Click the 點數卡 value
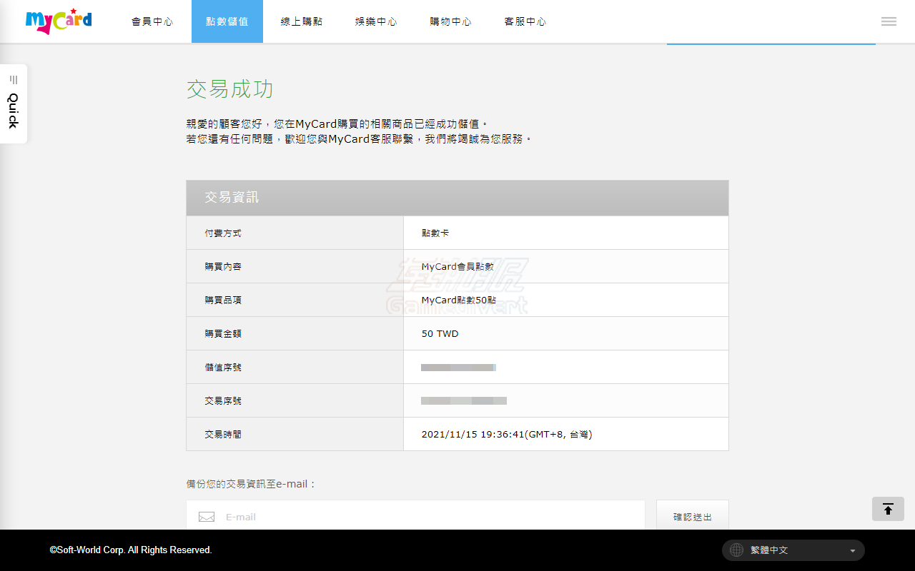The height and width of the screenshot is (571, 915). click(x=435, y=233)
